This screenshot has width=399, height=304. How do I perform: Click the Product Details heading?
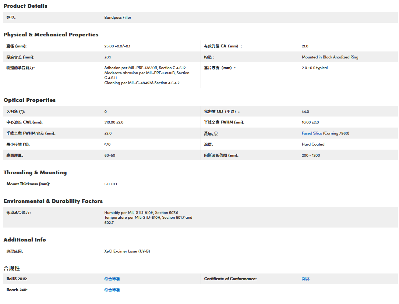click(25, 6)
